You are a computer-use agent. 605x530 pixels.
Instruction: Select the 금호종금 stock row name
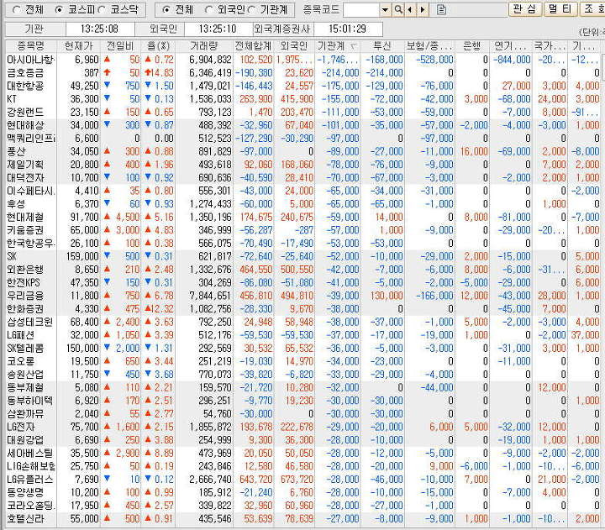[25, 73]
